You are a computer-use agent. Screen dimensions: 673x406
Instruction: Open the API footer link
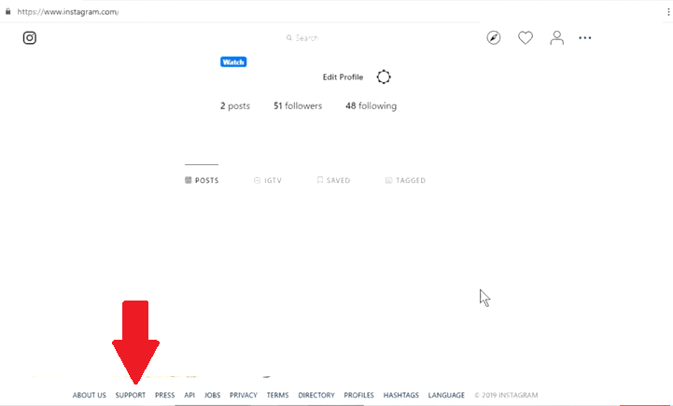[x=189, y=395]
